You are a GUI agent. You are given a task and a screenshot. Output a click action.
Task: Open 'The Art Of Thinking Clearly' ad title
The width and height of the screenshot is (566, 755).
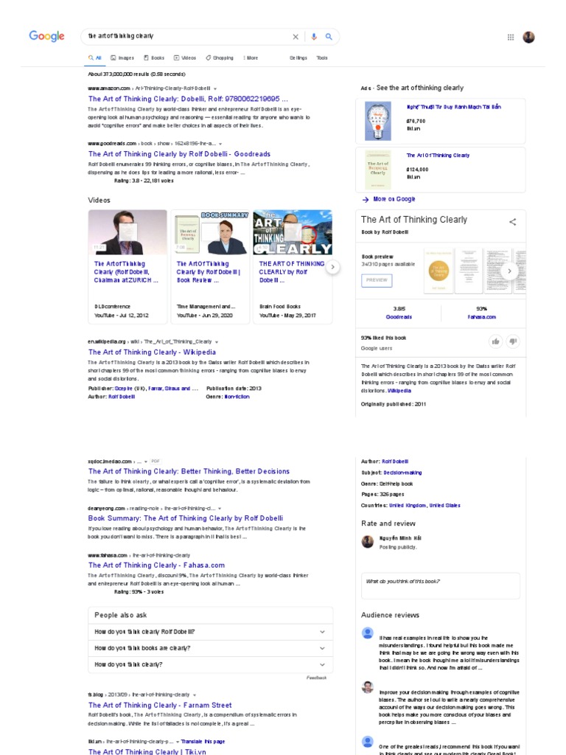pyautogui.click(x=438, y=156)
